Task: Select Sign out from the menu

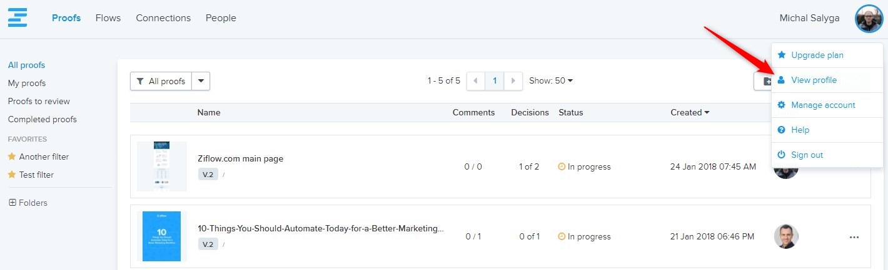Action: pos(807,155)
